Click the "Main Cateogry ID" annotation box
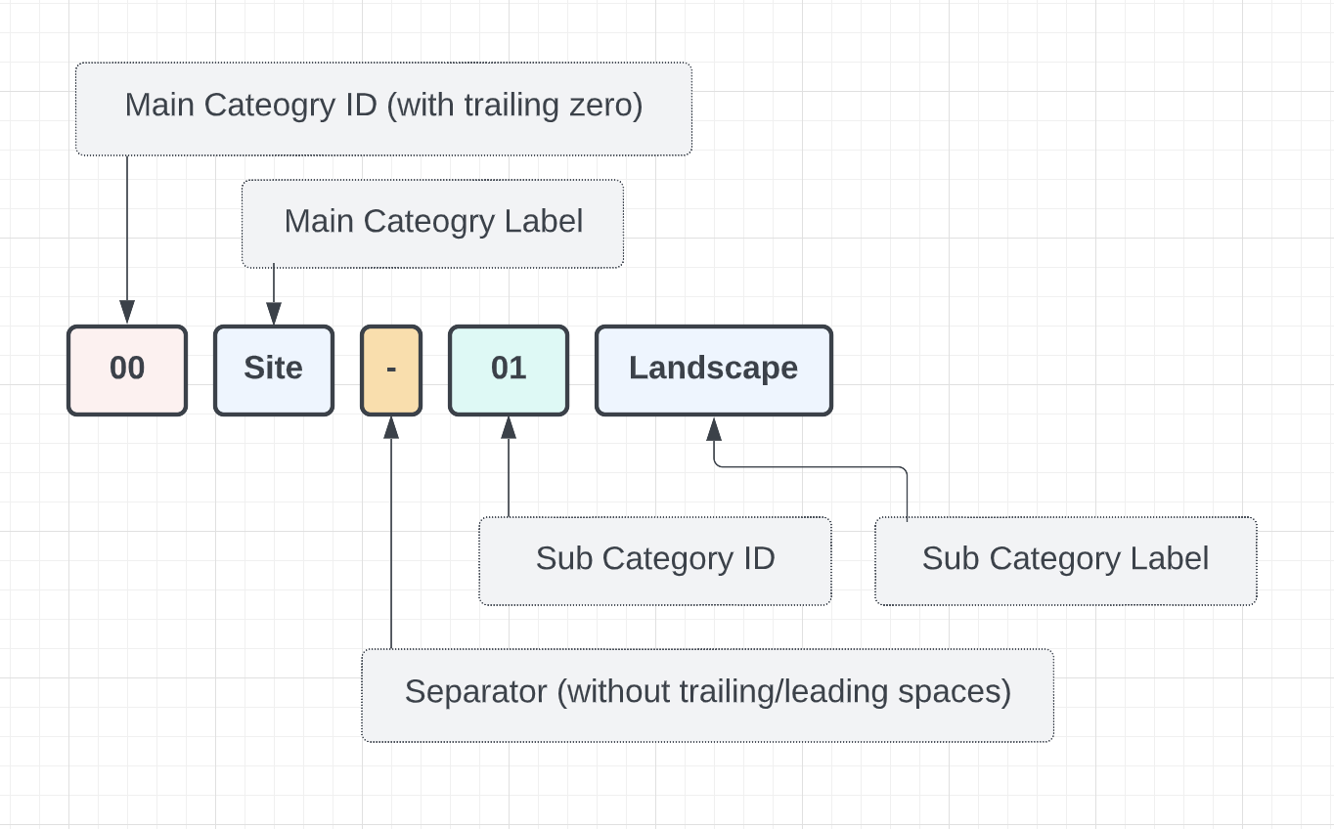This screenshot has height=829, width=1334. [383, 109]
